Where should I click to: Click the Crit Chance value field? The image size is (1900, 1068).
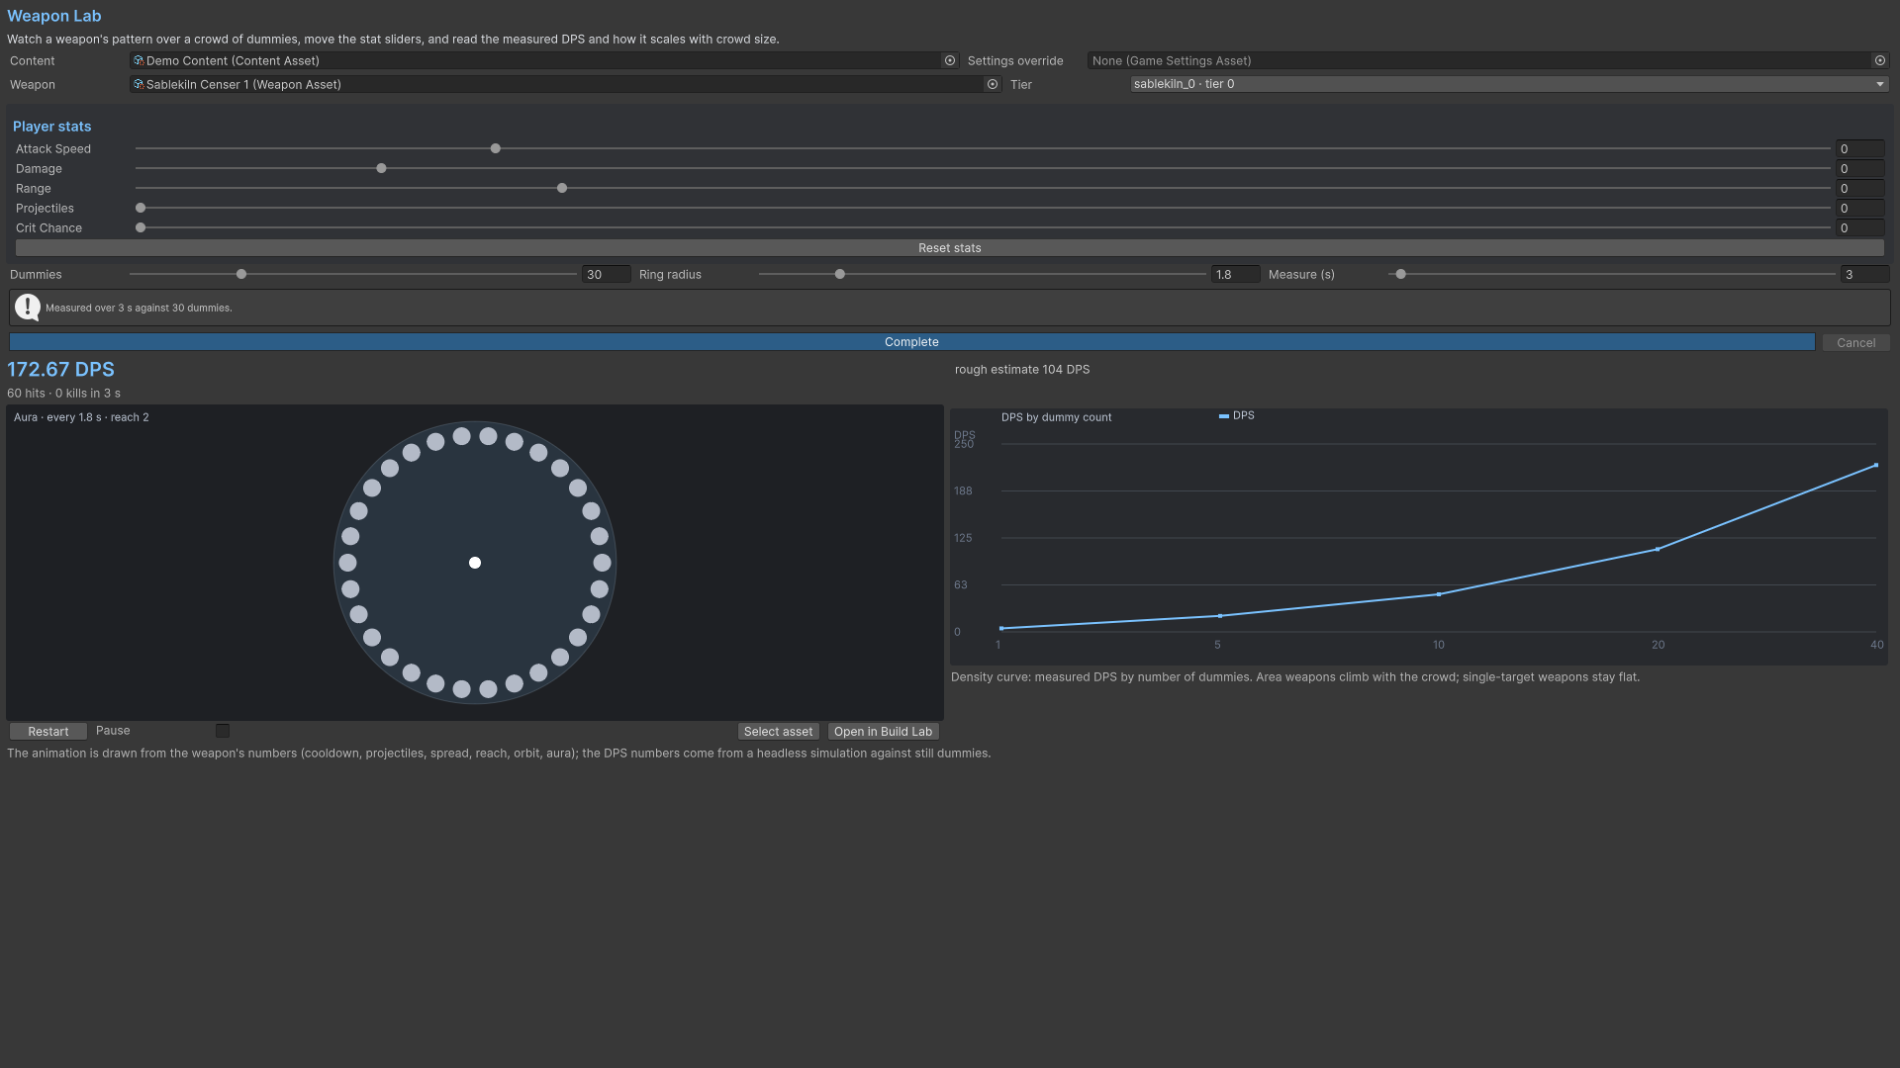[1859, 228]
